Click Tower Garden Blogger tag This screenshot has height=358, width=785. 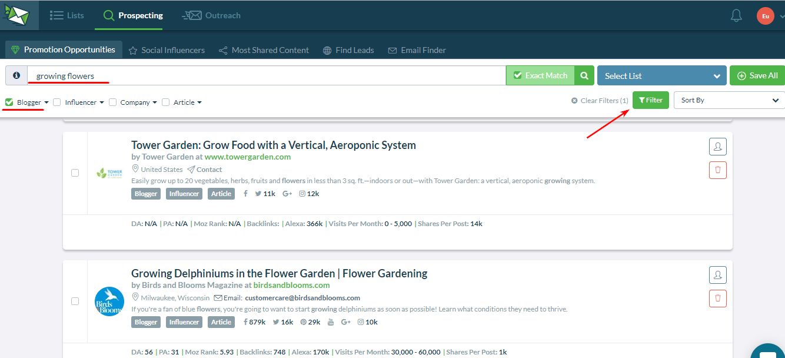146,194
